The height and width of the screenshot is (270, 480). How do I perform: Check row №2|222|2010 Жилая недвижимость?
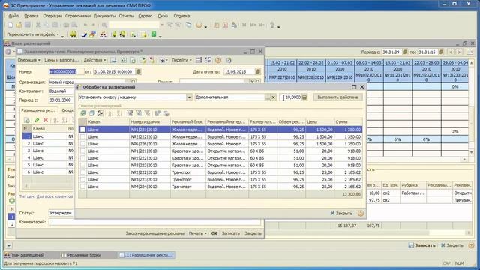(x=82, y=136)
